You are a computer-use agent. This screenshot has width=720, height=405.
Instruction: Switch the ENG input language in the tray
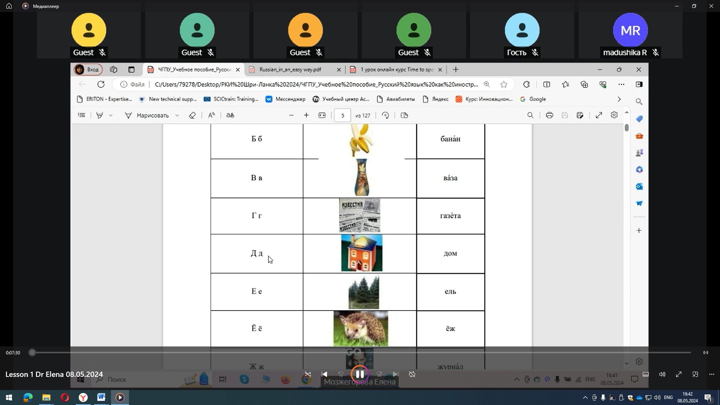[668, 397]
